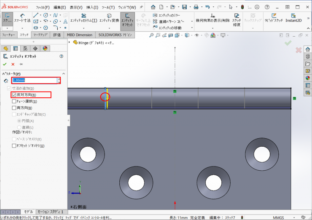Check the オフセット ジオメトリ(O) checkbox

click(x=14, y=145)
